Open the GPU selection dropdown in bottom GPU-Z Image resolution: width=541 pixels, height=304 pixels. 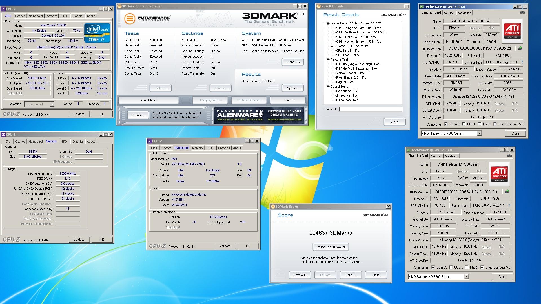[466, 277]
